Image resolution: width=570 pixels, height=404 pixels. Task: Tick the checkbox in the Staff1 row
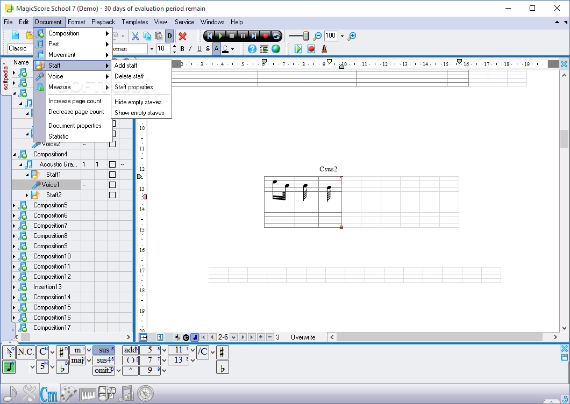(x=112, y=175)
